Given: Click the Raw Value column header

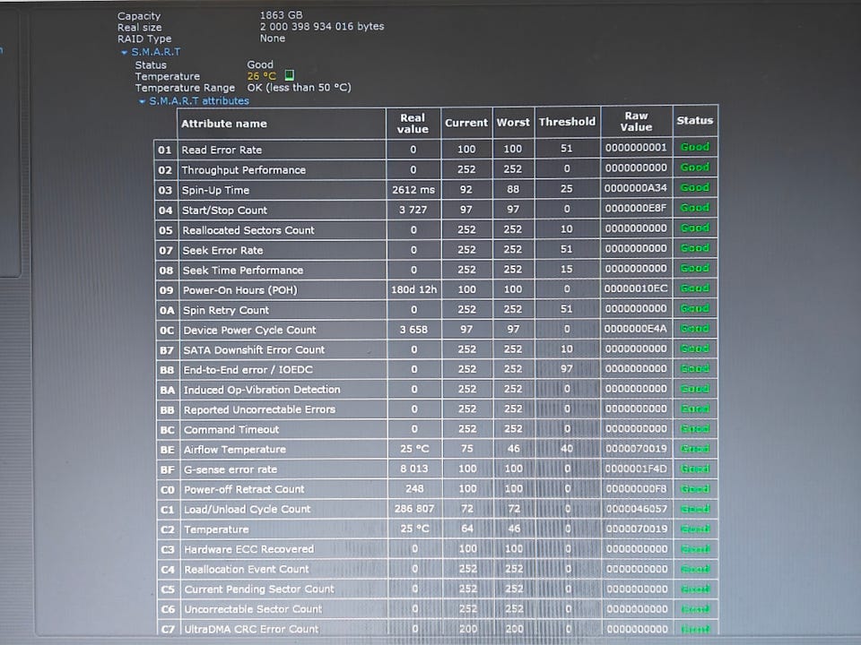Looking at the screenshot, I should [x=637, y=121].
